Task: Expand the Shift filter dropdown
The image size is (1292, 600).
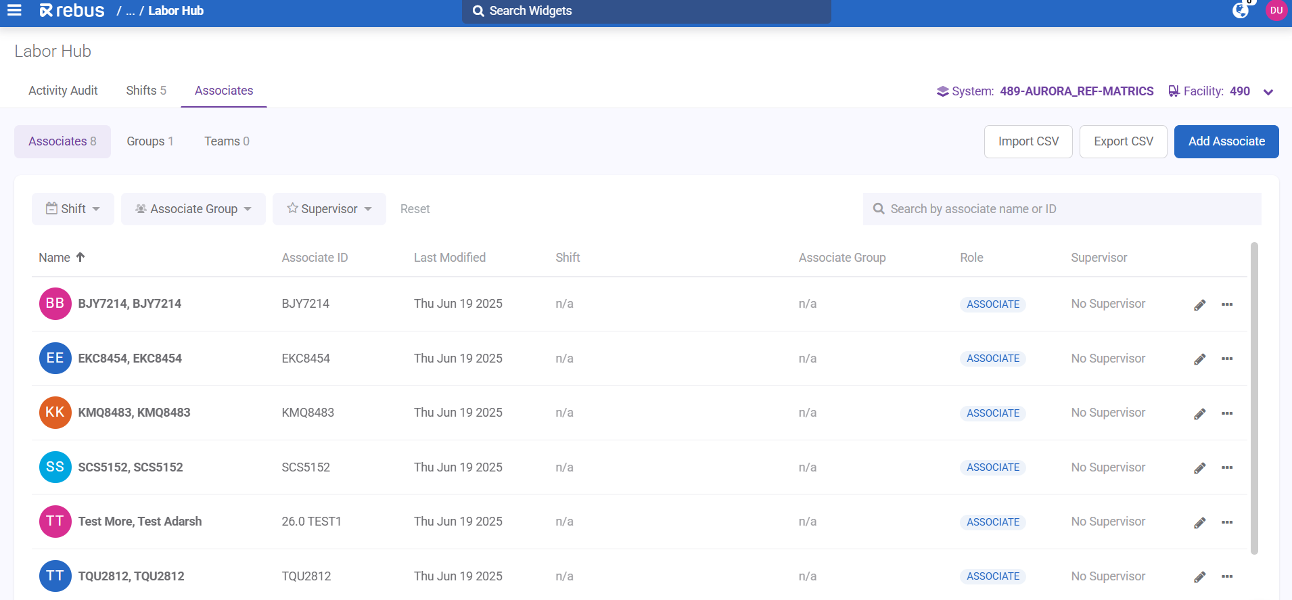Action: click(x=73, y=209)
